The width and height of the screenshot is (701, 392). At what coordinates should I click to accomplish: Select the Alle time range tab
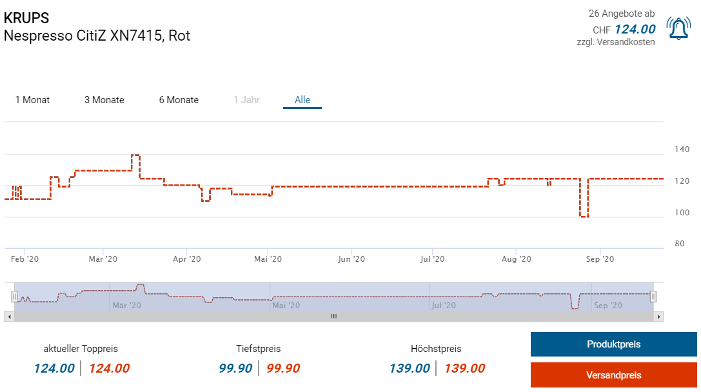pyautogui.click(x=302, y=100)
